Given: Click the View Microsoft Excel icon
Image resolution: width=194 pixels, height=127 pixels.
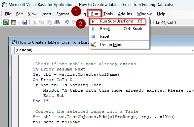Looking at the screenshot, I should pos(6,22).
